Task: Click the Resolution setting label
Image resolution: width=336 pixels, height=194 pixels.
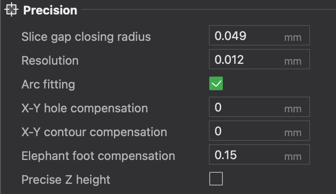Action: pos(50,60)
